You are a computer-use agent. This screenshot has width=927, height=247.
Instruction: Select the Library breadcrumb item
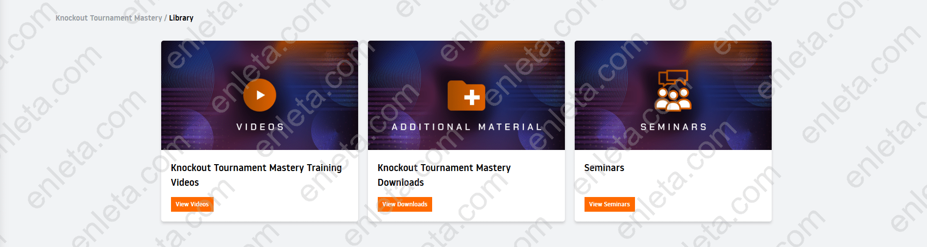pyautogui.click(x=181, y=18)
